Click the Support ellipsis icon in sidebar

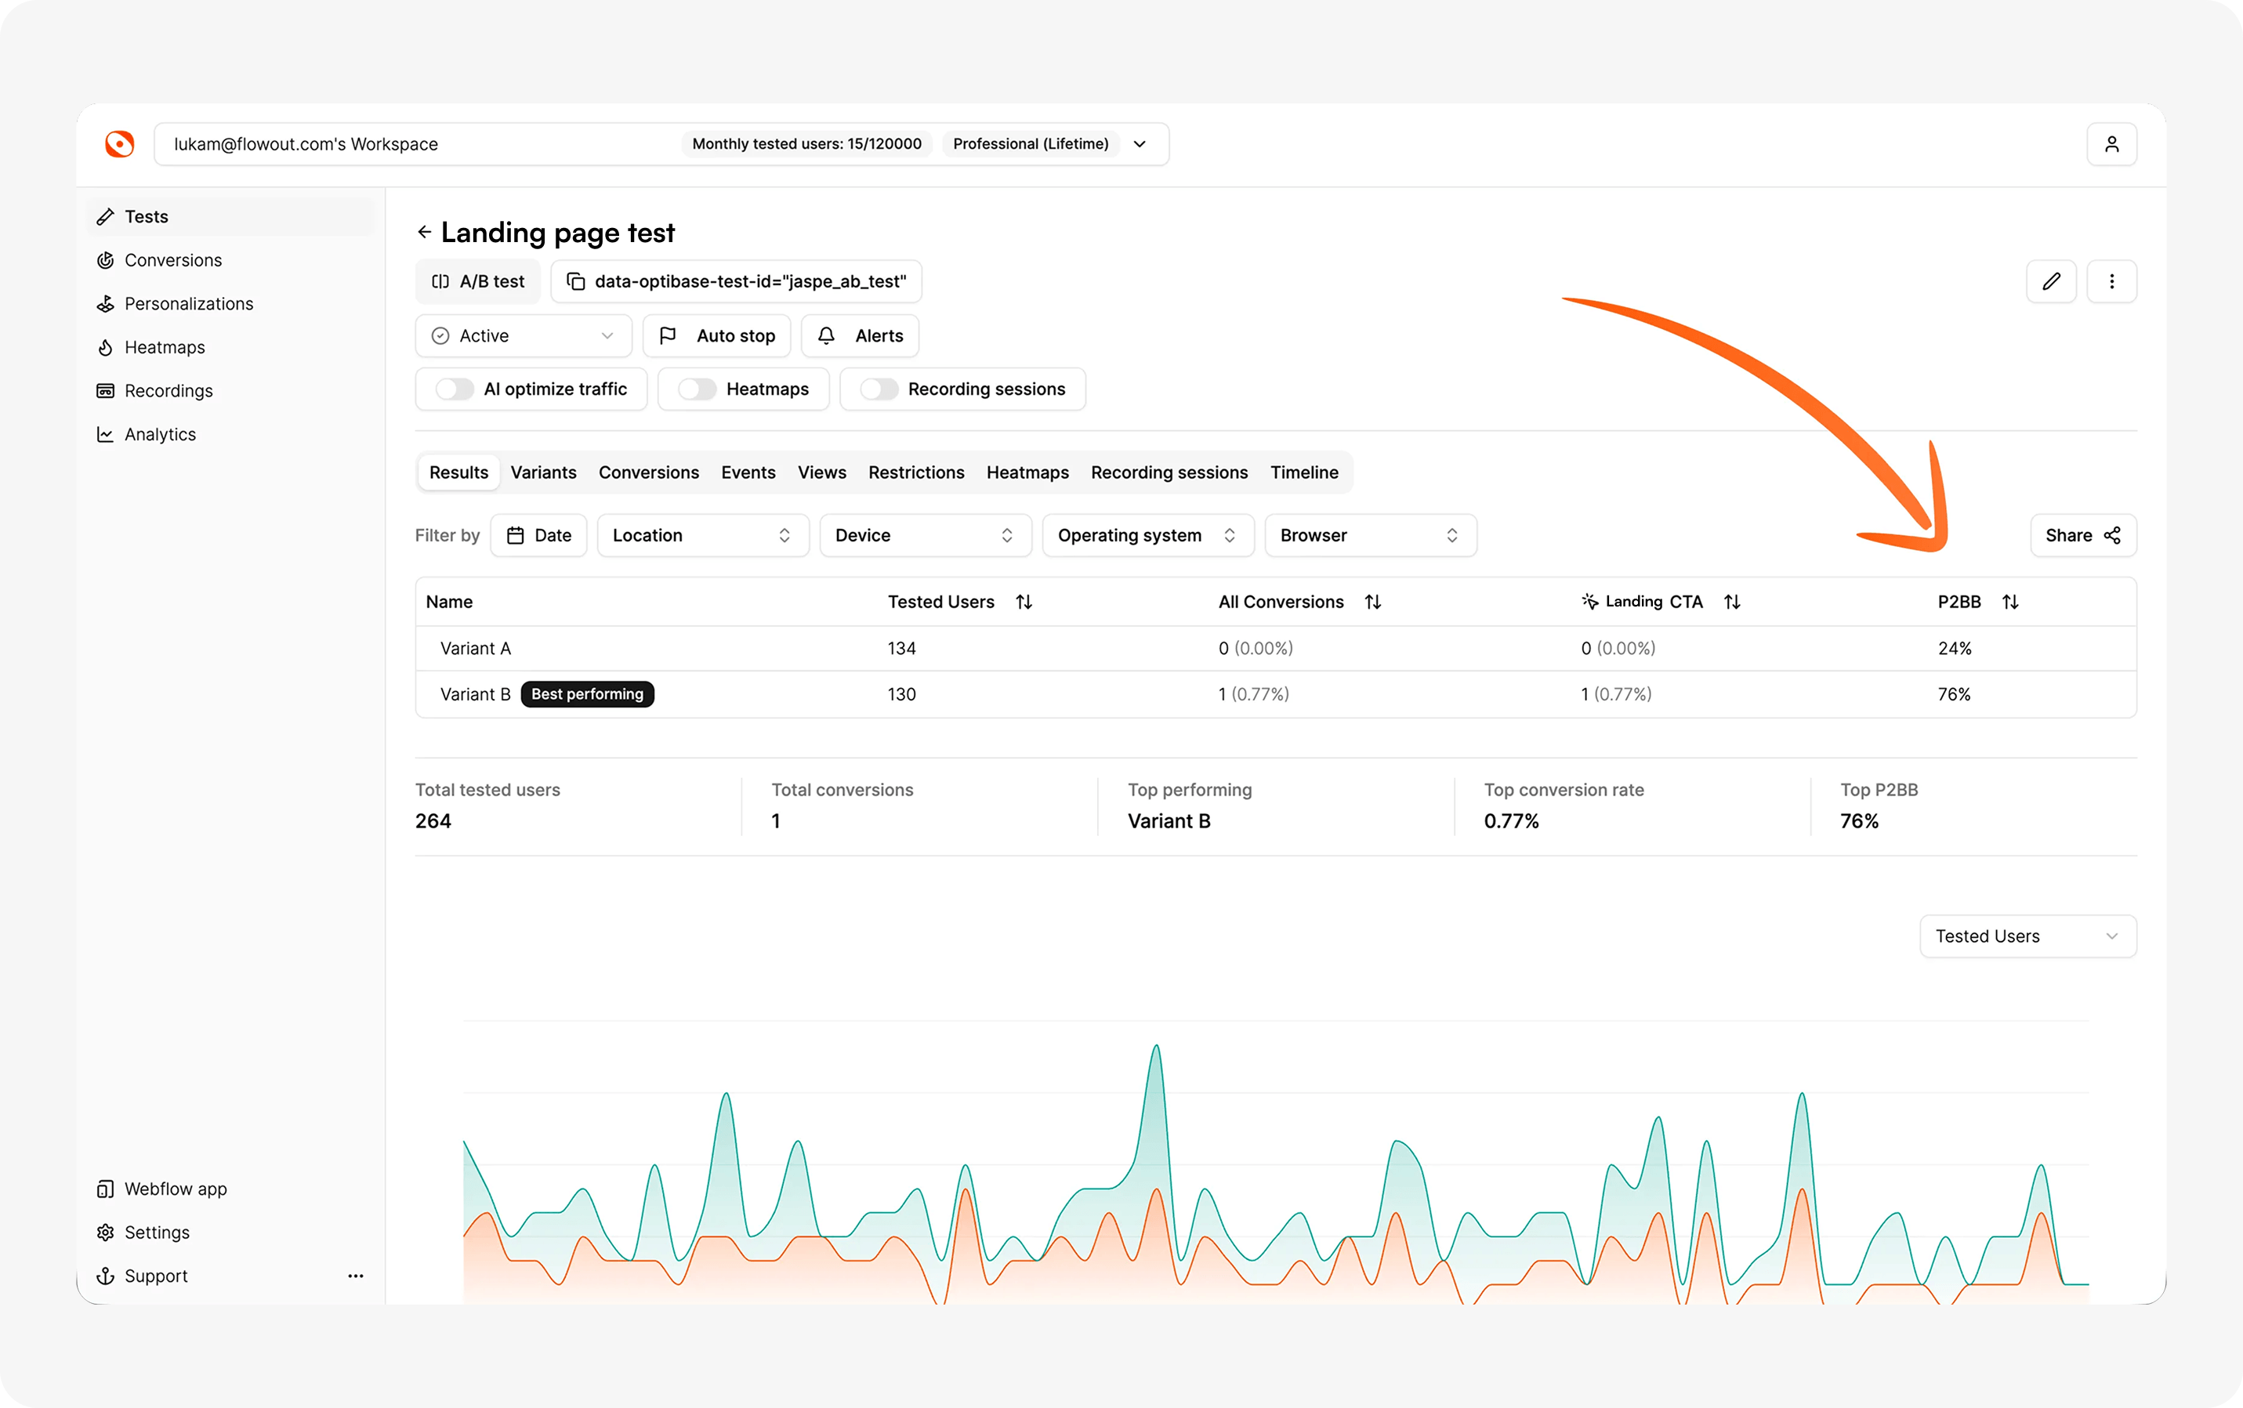click(x=355, y=1276)
